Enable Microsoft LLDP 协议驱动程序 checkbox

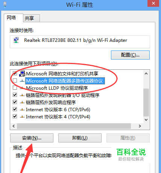15,87
